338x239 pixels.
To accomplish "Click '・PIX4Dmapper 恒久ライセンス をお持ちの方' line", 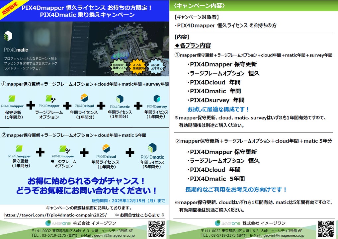I will click(x=225, y=26).
